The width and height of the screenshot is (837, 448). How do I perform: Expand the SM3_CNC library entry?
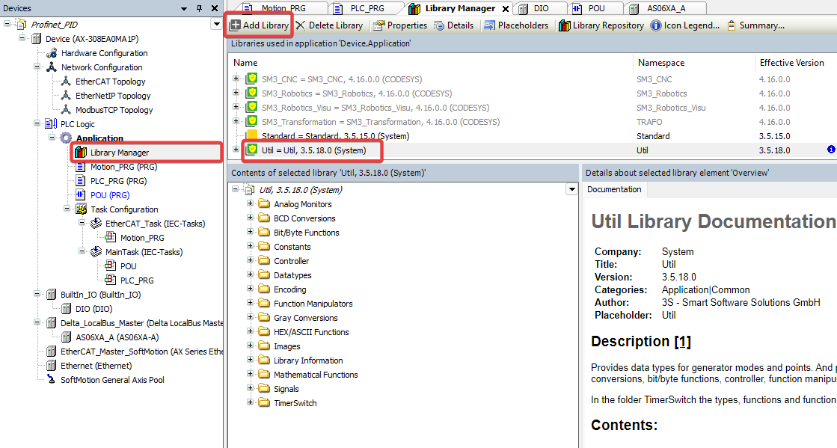point(236,79)
